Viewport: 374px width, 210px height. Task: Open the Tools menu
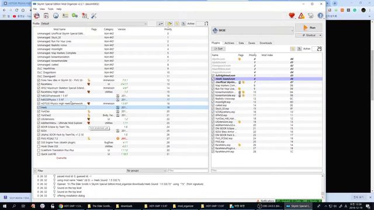tap(51, 9)
